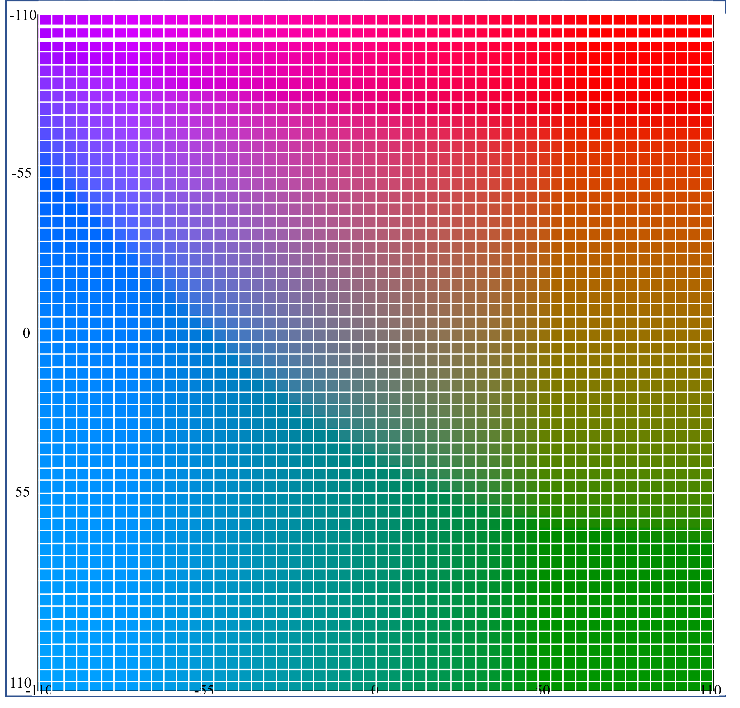Click the purple swatch in the top-left corner
The width and height of the screenshot is (740, 708).
point(45,20)
